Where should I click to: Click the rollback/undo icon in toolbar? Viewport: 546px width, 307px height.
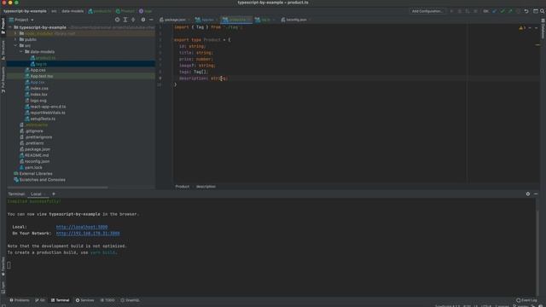pyautogui.click(x=526, y=11)
